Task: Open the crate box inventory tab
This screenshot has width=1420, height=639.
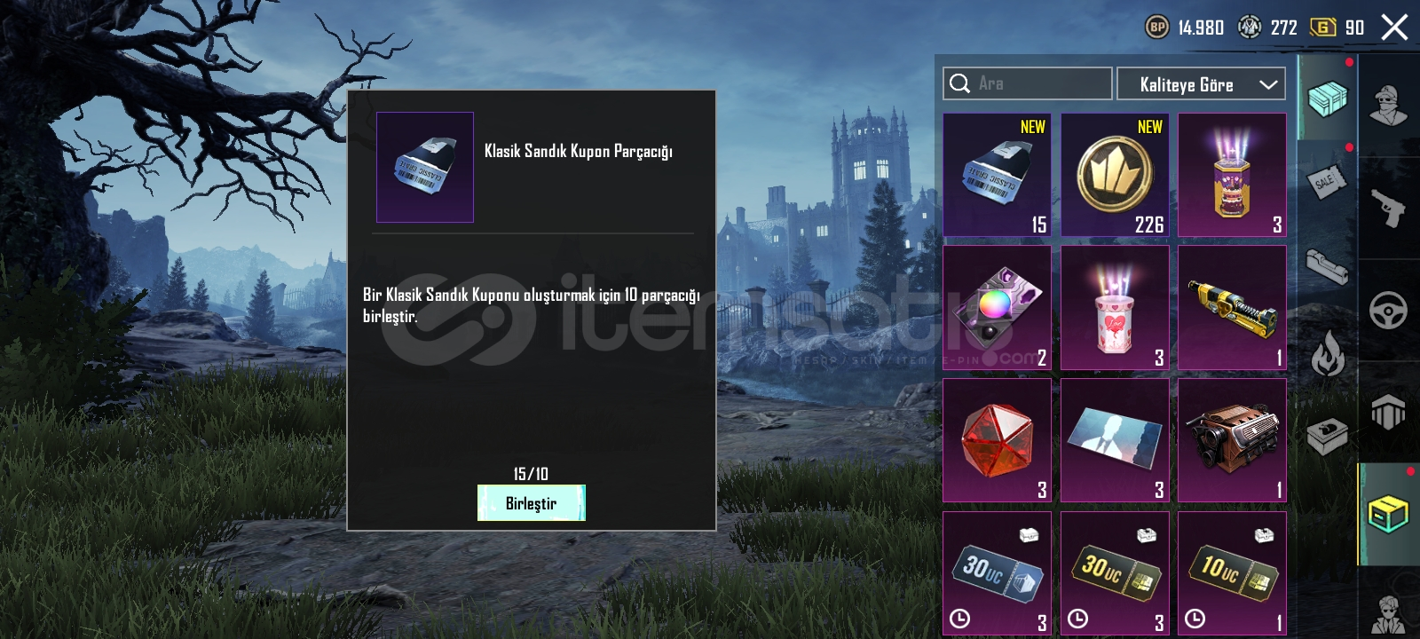Action: pos(1327,98)
